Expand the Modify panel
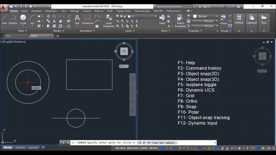The height and width of the screenshot is (155, 276). point(59,31)
